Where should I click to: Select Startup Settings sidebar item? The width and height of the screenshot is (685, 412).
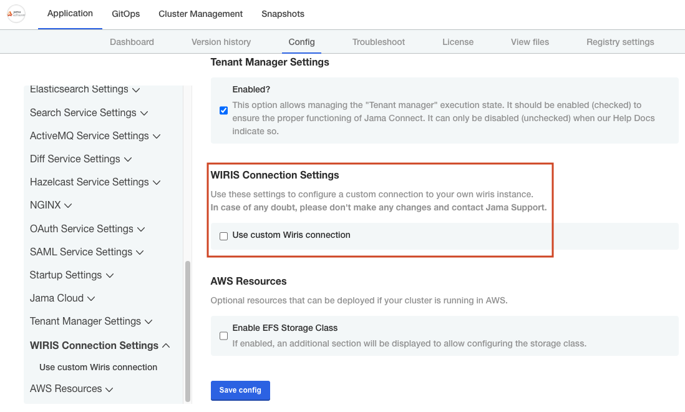pyautogui.click(x=66, y=275)
